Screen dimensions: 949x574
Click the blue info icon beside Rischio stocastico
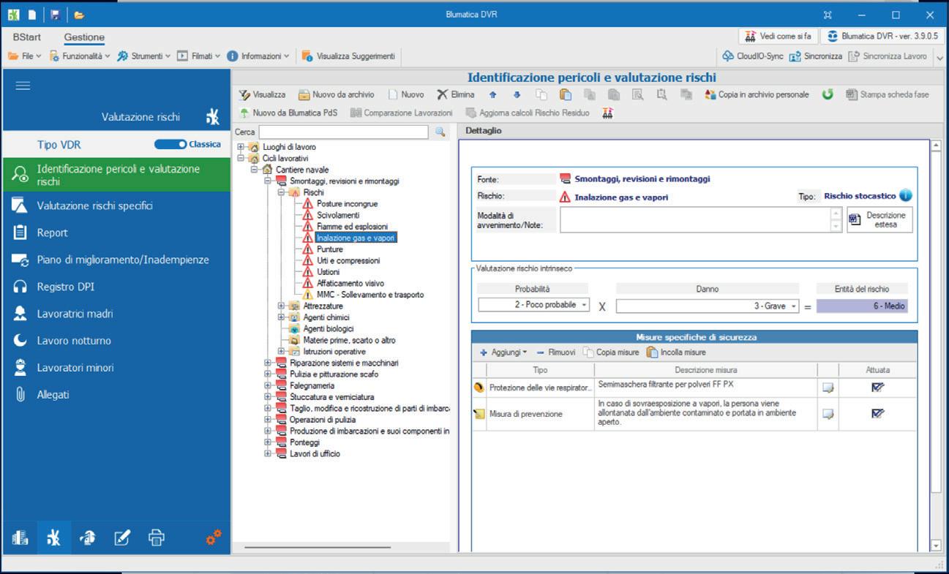click(906, 196)
